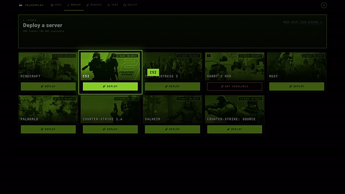The width and height of the screenshot is (345, 194).
Task: Select the Rust game artwork
Action: 297,66
